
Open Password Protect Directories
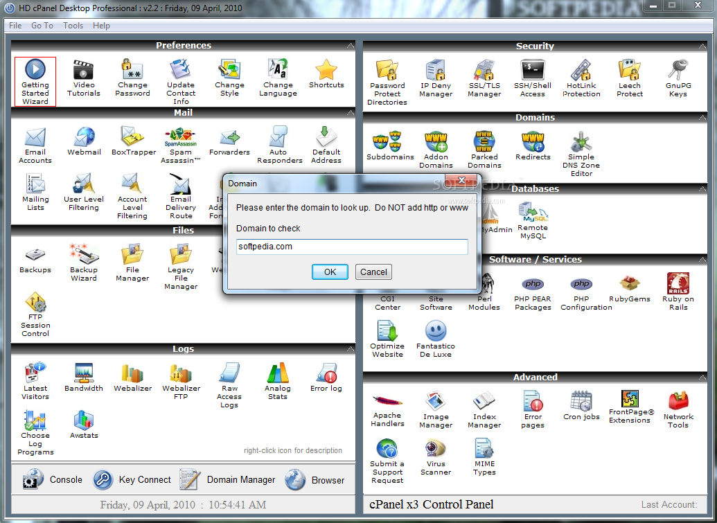(387, 82)
